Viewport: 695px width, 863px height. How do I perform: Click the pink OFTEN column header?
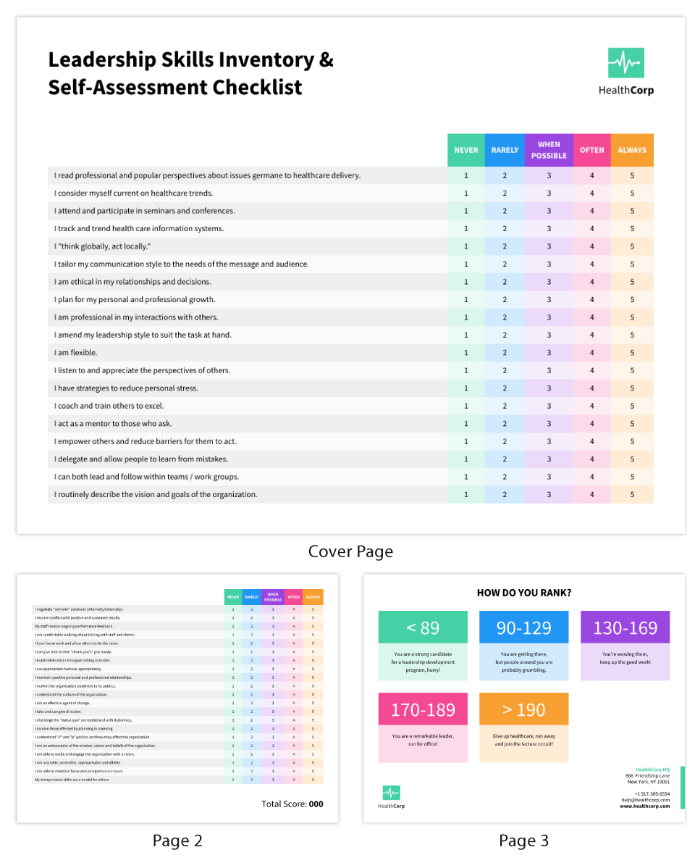(x=591, y=150)
